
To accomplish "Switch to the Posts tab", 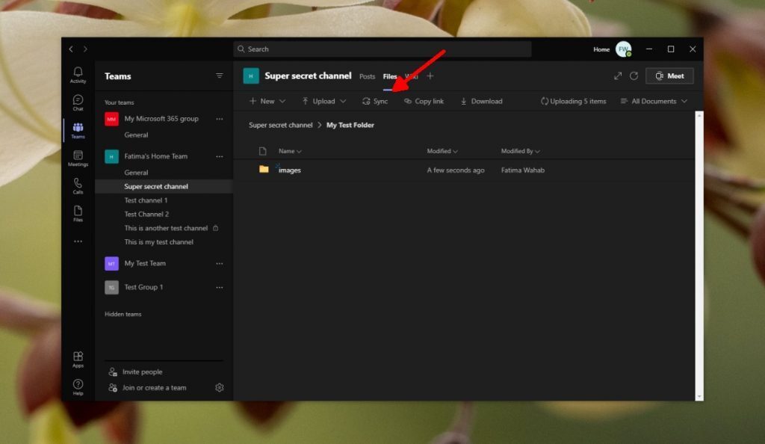I will (x=367, y=76).
